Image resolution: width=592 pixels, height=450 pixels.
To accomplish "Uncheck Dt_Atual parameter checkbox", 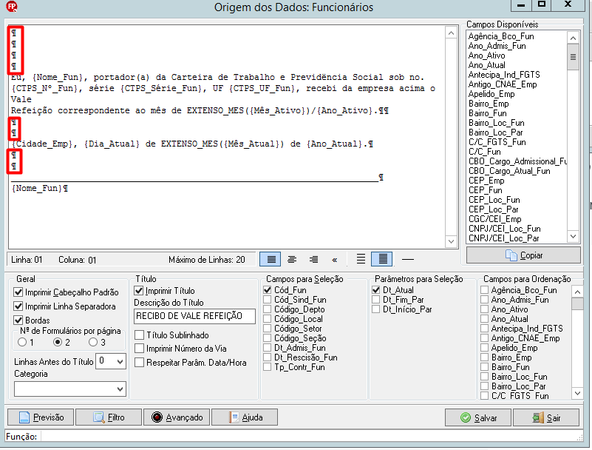I will click(x=375, y=290).
